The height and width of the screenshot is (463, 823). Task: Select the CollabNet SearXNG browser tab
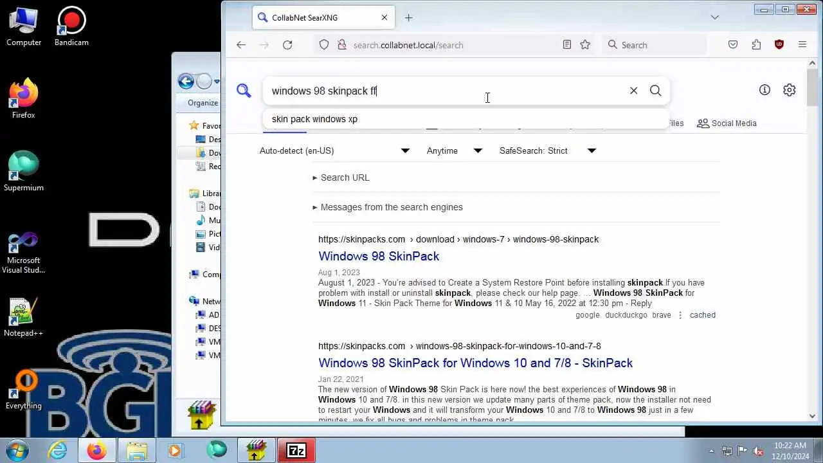pos(323,18)
